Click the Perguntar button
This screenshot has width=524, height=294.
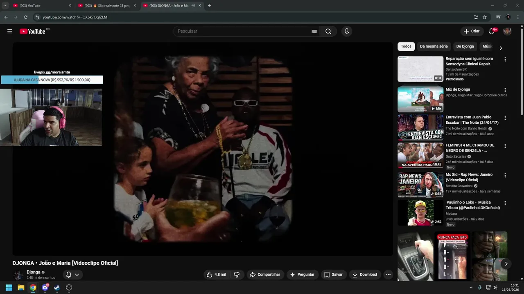[x=302, y=274]
